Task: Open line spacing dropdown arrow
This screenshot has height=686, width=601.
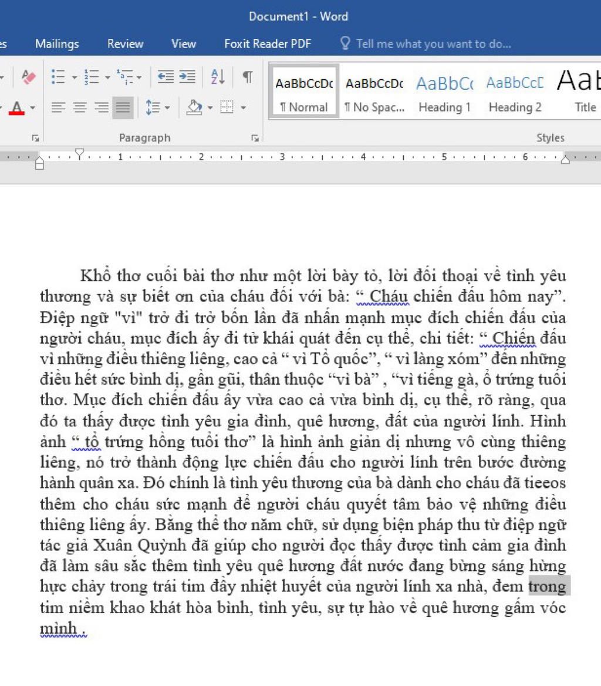Action: tap(167, 107)
